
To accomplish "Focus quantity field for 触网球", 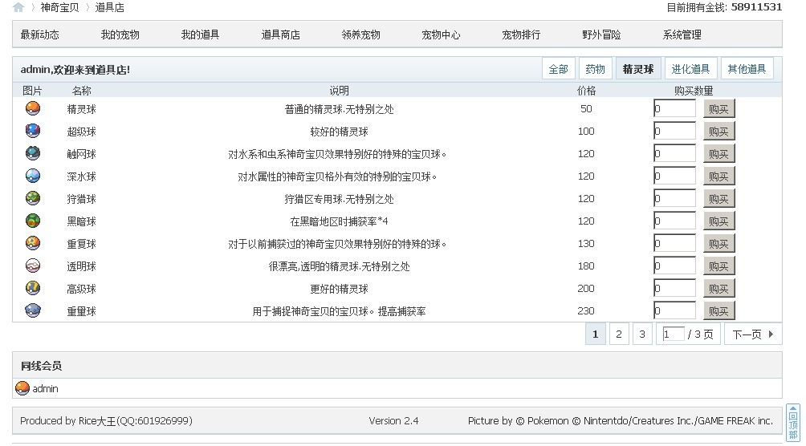I will pos(674,154).
